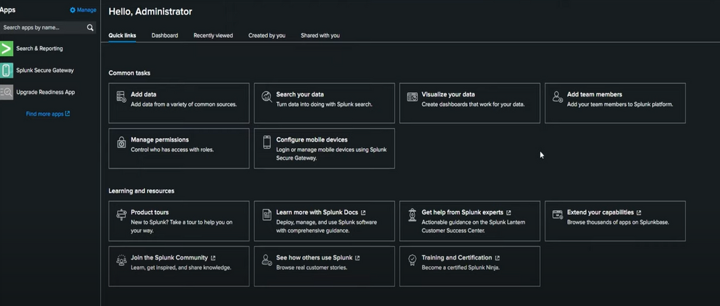Switch to the Created by you tab
The height and width of the screenshot is (306, 720).
[x=267, y=35]
